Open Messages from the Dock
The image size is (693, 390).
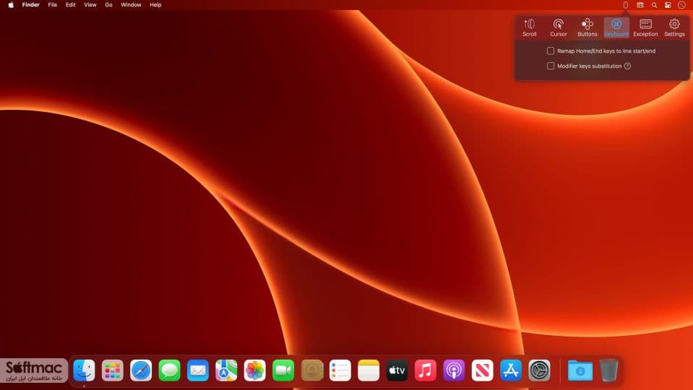[169, 370]
